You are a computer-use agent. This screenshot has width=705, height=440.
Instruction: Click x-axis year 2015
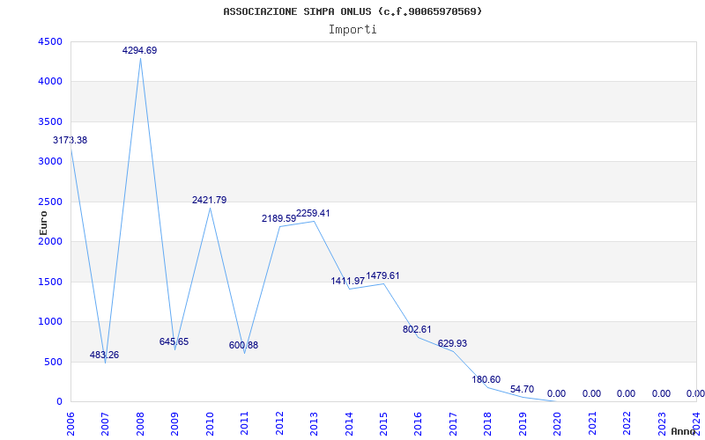383,424
